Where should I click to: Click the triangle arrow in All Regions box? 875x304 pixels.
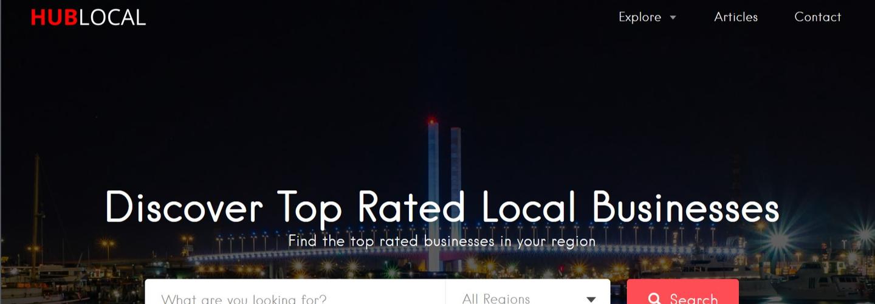tap(591, 299)
